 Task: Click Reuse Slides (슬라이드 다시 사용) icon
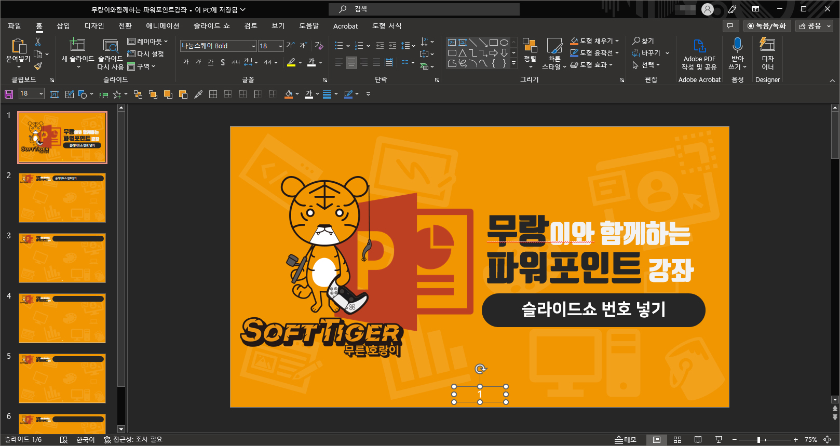[110, 46]
